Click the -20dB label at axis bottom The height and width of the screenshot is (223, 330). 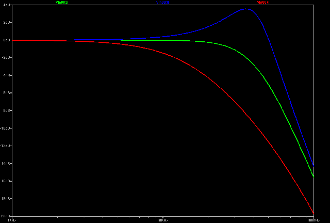pyautogui.click(x=6, y=216)
